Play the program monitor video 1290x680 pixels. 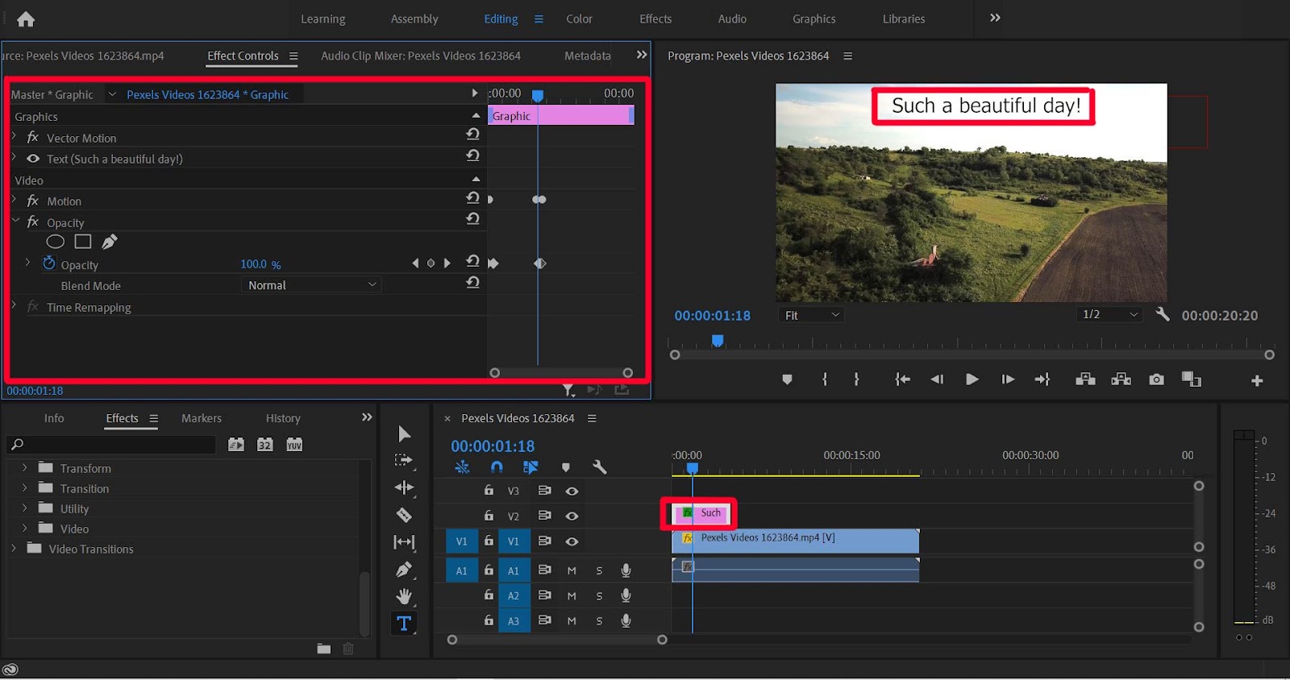tap(972, 379)
